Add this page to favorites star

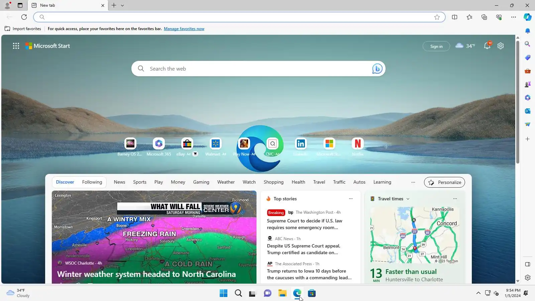[437, 17]
